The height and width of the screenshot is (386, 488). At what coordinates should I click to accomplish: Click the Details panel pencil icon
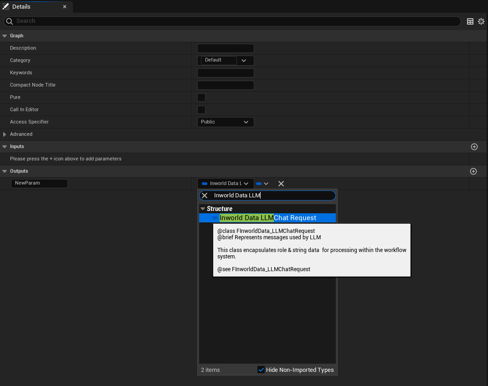tap(6, 6)
